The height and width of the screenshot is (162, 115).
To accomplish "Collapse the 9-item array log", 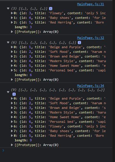I will coord(8,92).
